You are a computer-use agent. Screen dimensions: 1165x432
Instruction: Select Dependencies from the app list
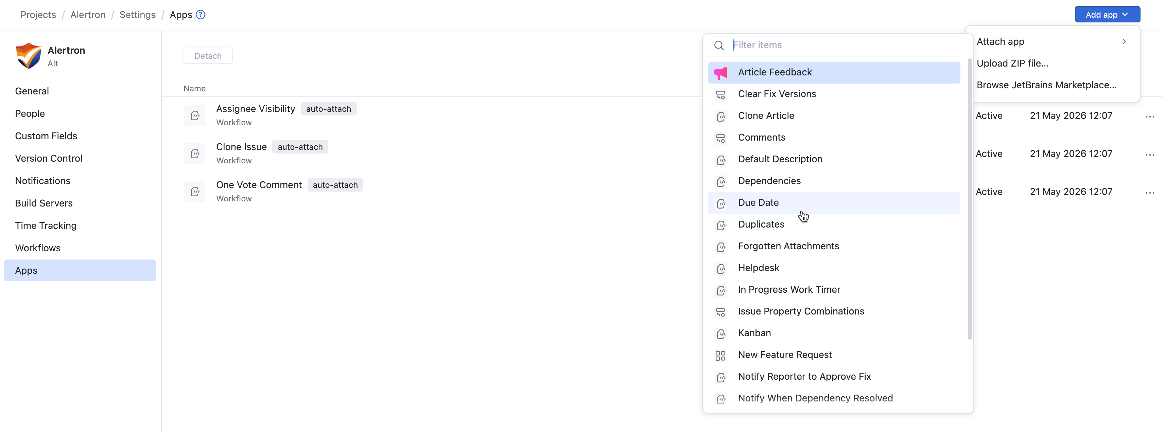tap(834, 181)
